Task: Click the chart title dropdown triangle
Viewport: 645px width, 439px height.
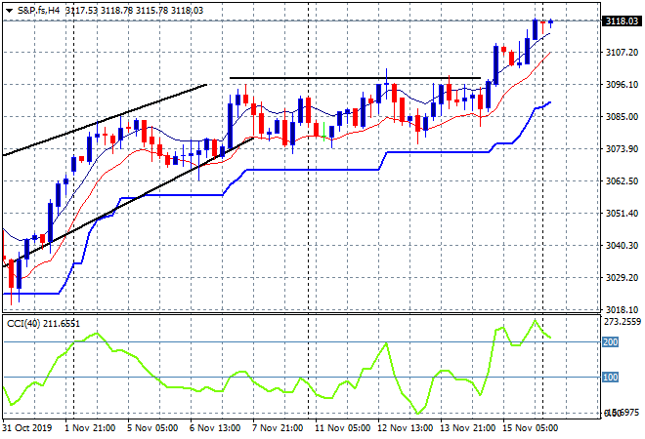Action: tap(9, 11)
